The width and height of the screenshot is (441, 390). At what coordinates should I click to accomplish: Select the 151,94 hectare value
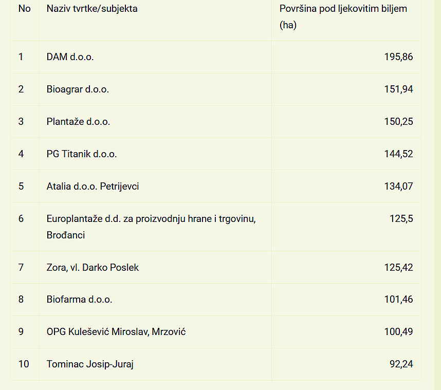[x=398, y=89]
